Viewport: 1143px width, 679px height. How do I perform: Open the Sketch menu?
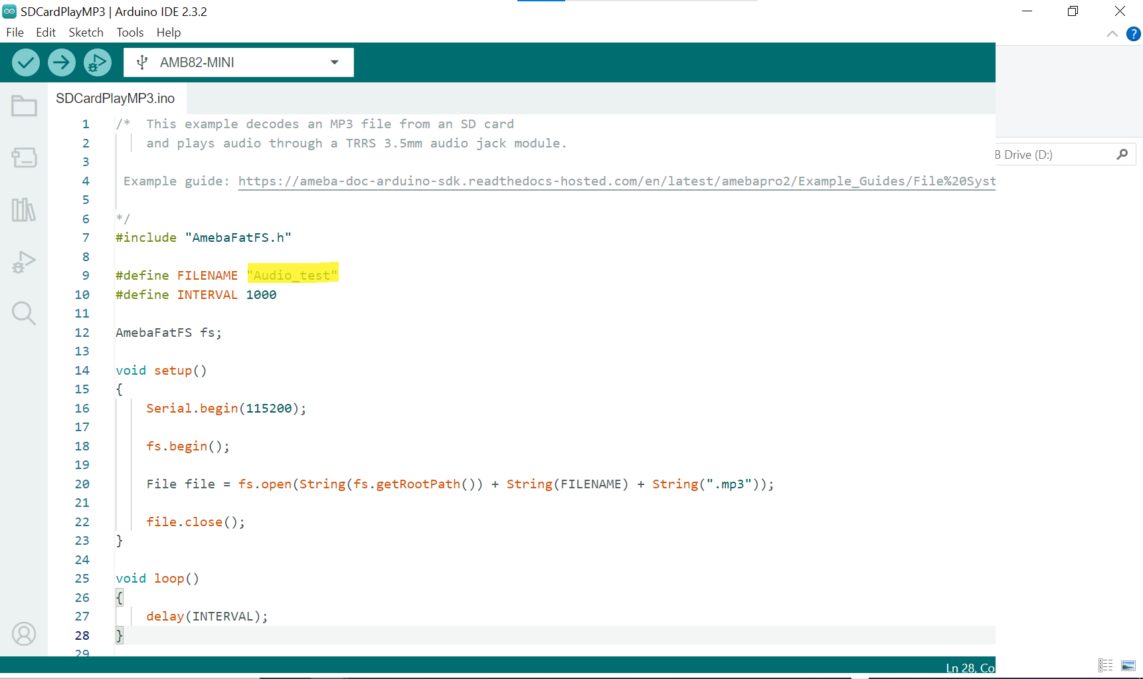click(x=86, y=33)
